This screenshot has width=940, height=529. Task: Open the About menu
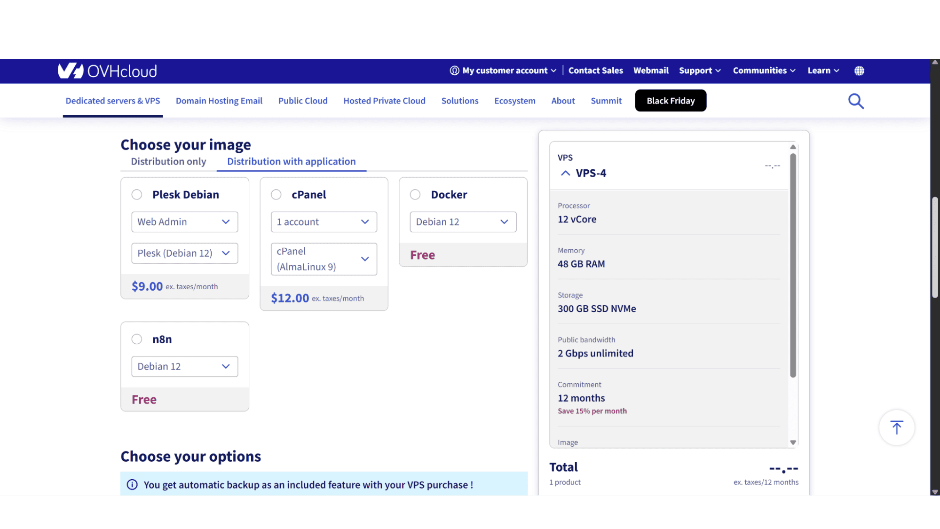tap(563, 101)
